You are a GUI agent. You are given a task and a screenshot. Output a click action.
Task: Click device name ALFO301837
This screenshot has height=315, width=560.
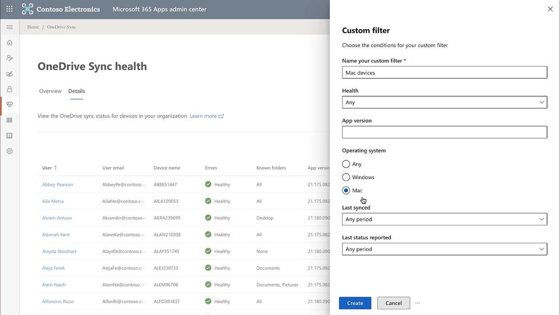[x=167, y=302]
